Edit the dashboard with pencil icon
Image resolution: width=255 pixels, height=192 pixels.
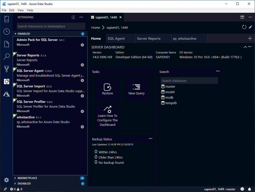pos(251,27)
